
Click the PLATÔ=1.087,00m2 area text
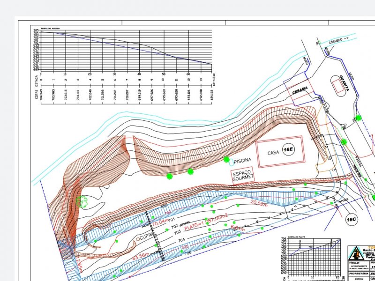206,222
